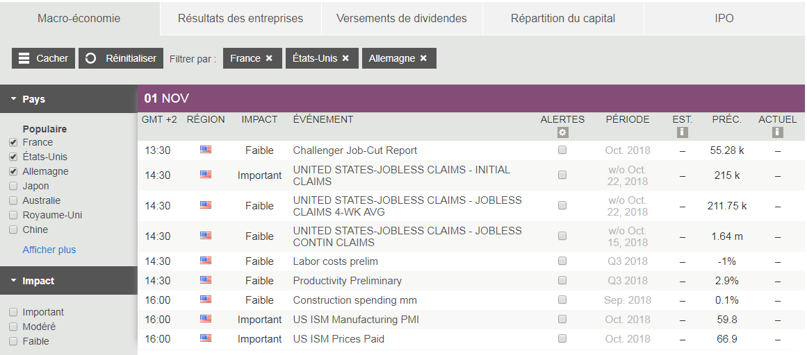Click the ACTUEL column info icon

(777, 132)
